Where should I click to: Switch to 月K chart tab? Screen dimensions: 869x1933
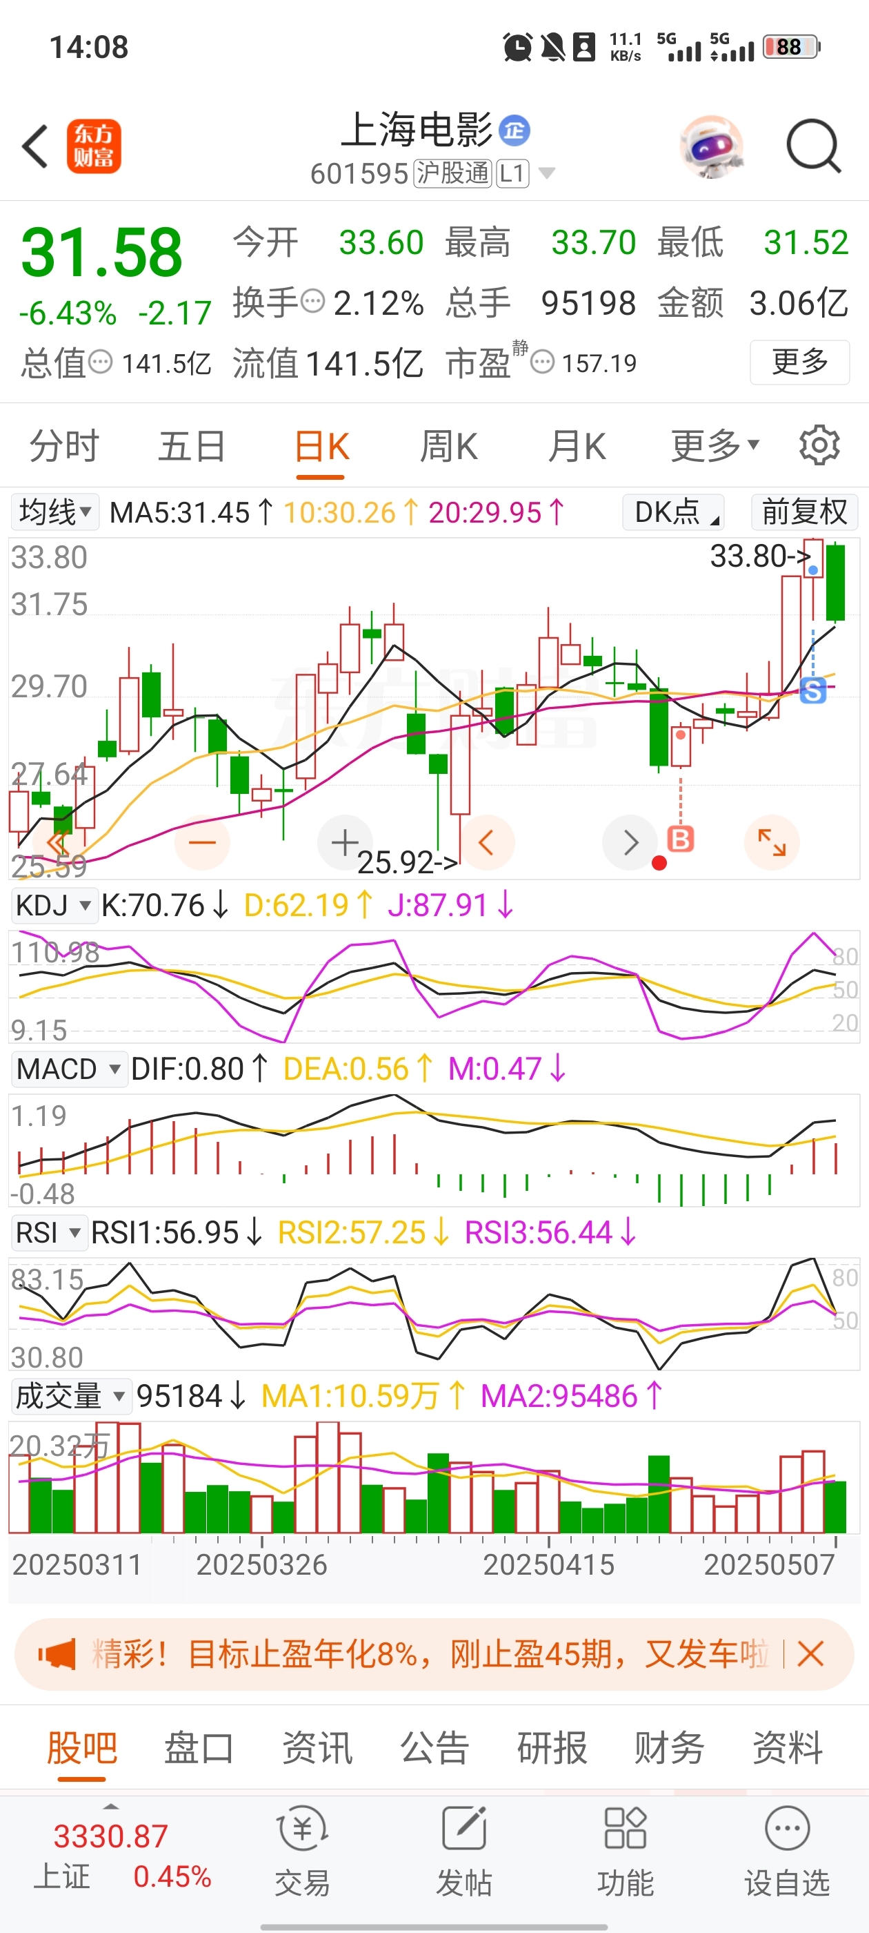click(577, 447)
